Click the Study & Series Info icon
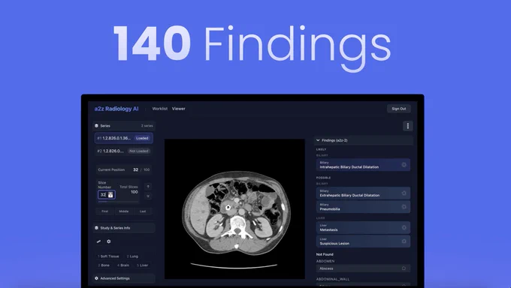The image size is (511, 288). 96,228
